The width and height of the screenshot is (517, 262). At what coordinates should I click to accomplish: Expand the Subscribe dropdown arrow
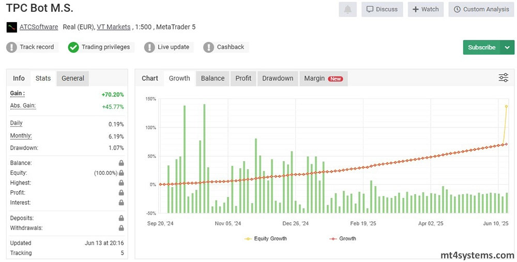[x=507, y=47]
